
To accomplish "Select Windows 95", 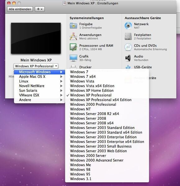I will (107, 174).
